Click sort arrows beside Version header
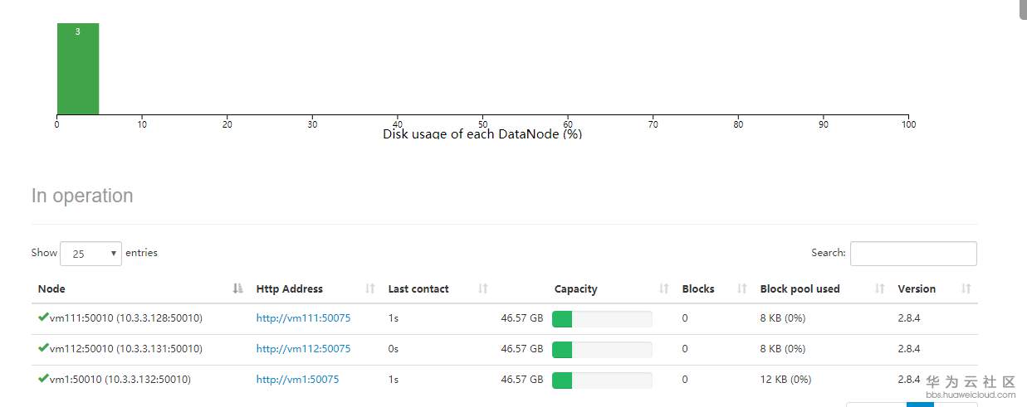This screenshot has height=407, width=1027. (x=966, y=288)
